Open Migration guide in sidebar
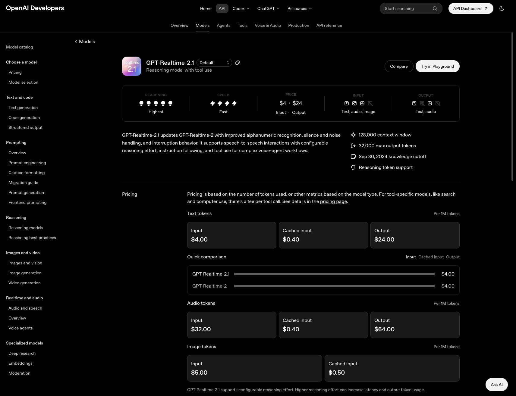The image size is (516, 396). point(23,182)
